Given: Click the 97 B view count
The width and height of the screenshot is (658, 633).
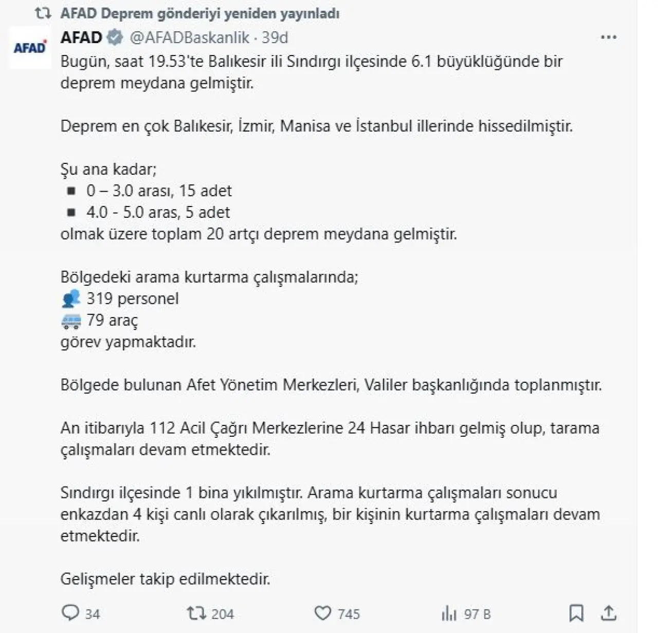Looking at the screenshot, I should pyautogui.click(x=478, y=614).
